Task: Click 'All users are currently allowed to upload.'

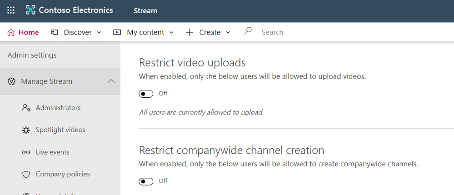Action: 201,112
